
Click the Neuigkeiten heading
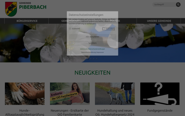coord(92,73)
